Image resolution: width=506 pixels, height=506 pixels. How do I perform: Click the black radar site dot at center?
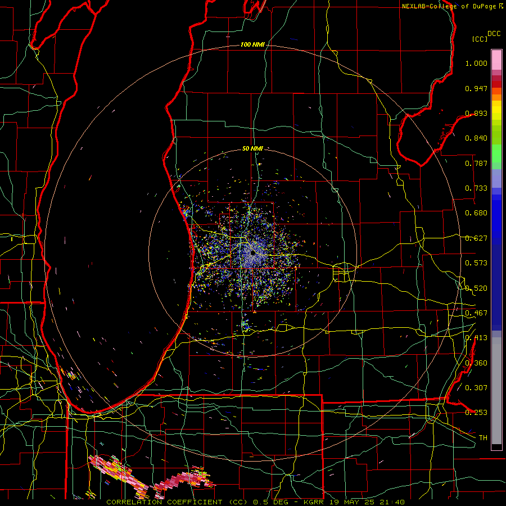pyautogui.click(x=252, y=254)
